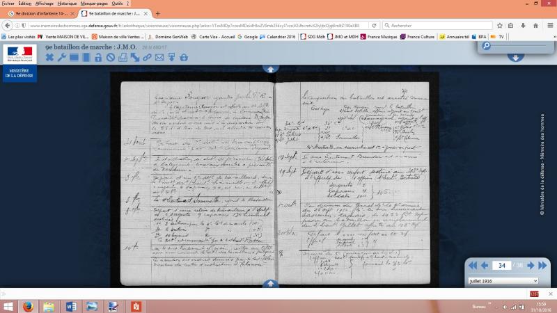Show more bookmarks with chevron overflow
The image size is (557, 313).
(554, 37)
